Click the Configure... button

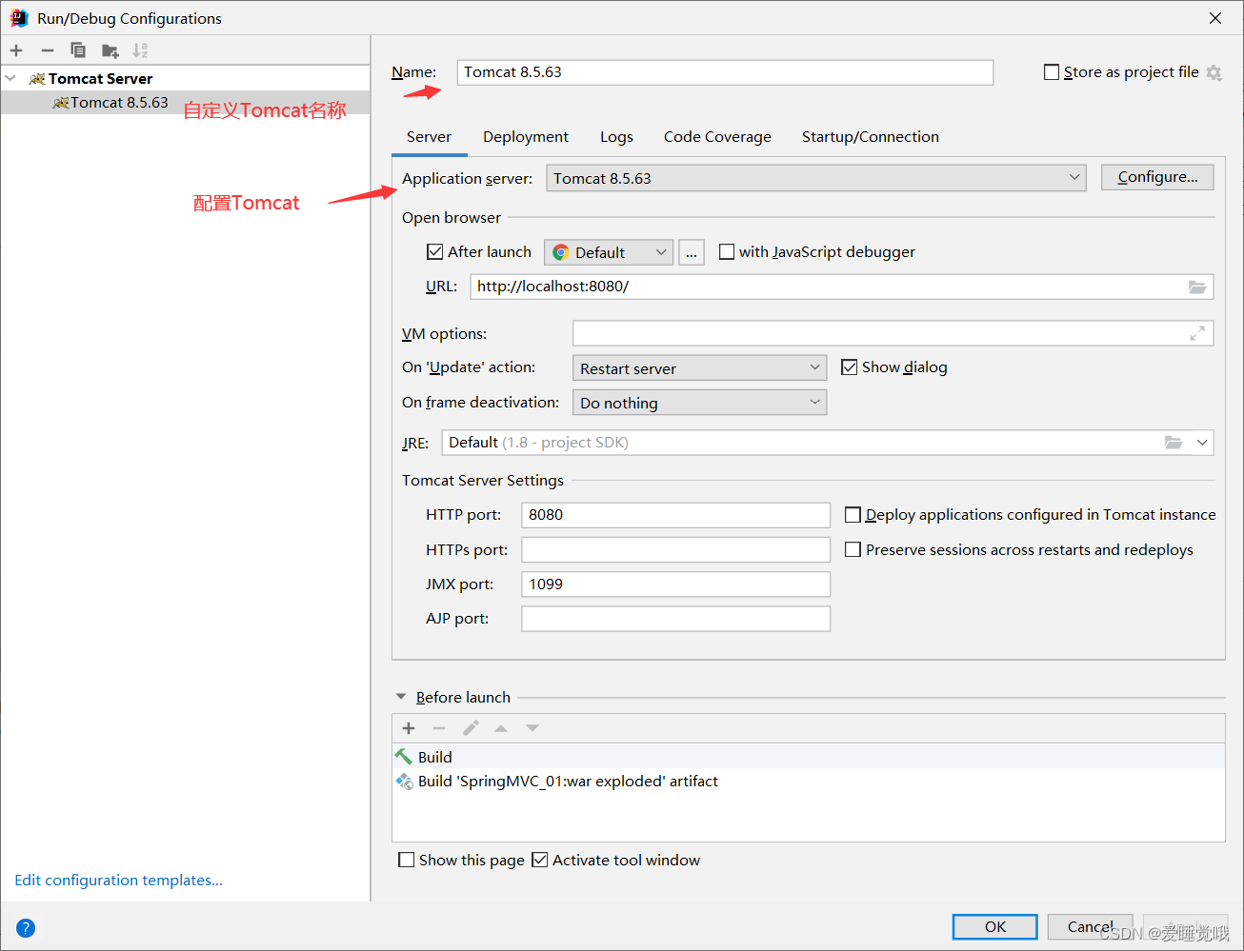(1157, 177)
